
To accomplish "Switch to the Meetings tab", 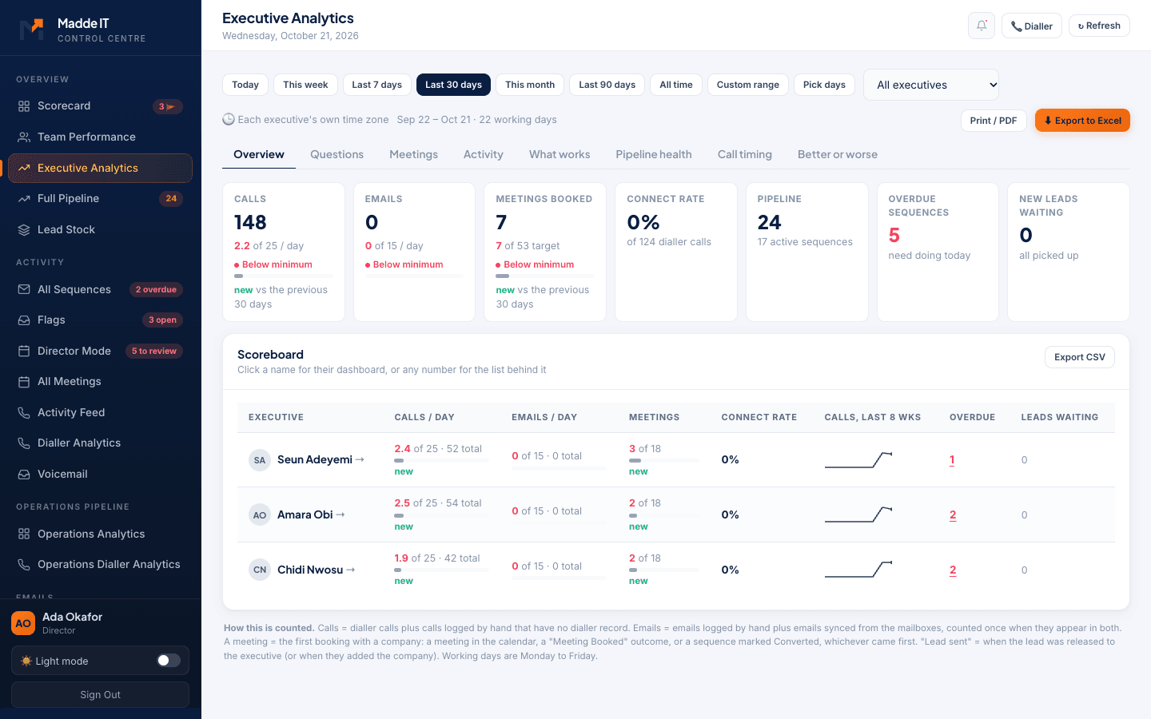I will pyautogui.click(x=413, y=154).
